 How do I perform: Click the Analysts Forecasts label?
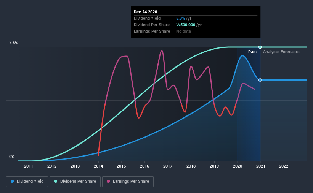point(281,52)
